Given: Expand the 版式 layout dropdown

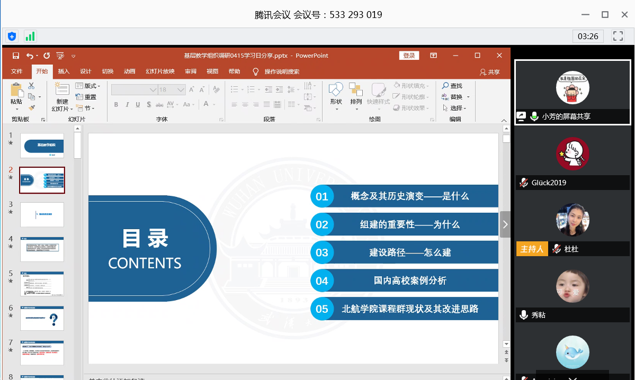Looking at the screenshot, I should 88,86.
